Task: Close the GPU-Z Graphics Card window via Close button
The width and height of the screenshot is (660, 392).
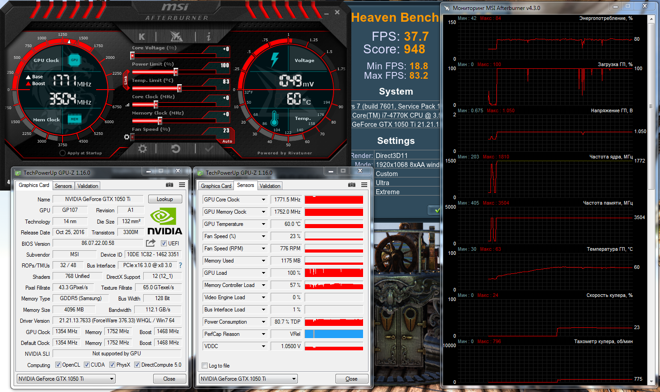Action: pos(169,379)
